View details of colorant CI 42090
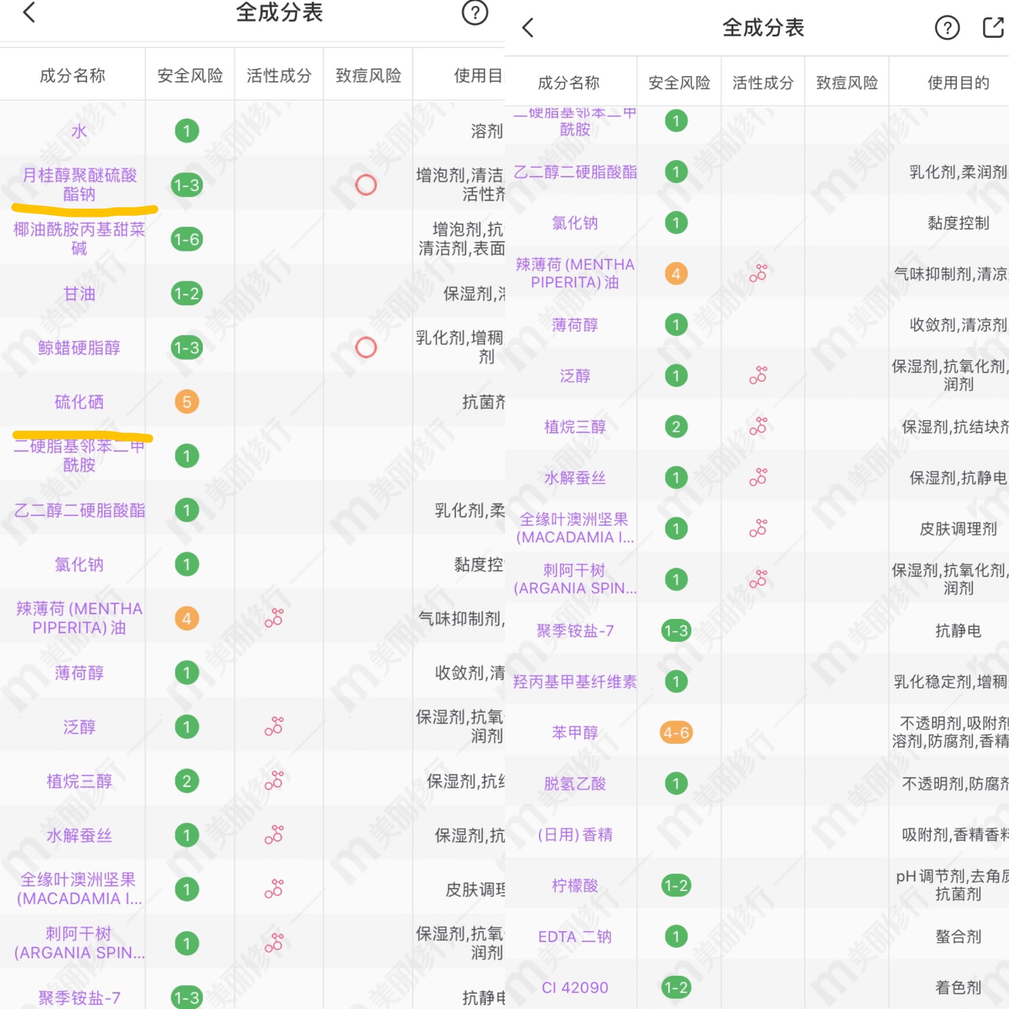Image resolution: width=1009 pixels, height=1009 pixels. 575,988
